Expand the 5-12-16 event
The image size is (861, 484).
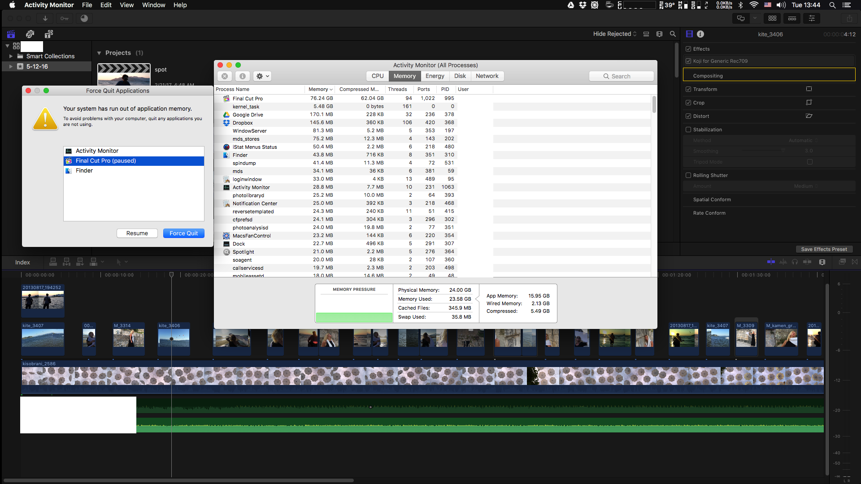[x=11, y=66]
